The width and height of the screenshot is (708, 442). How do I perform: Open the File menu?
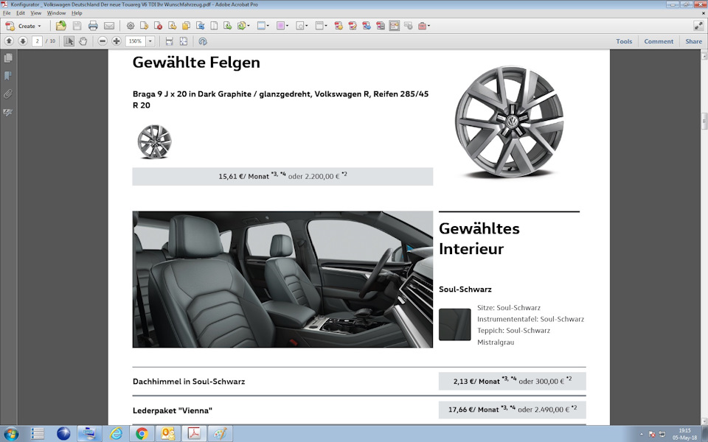pos(7,13)
